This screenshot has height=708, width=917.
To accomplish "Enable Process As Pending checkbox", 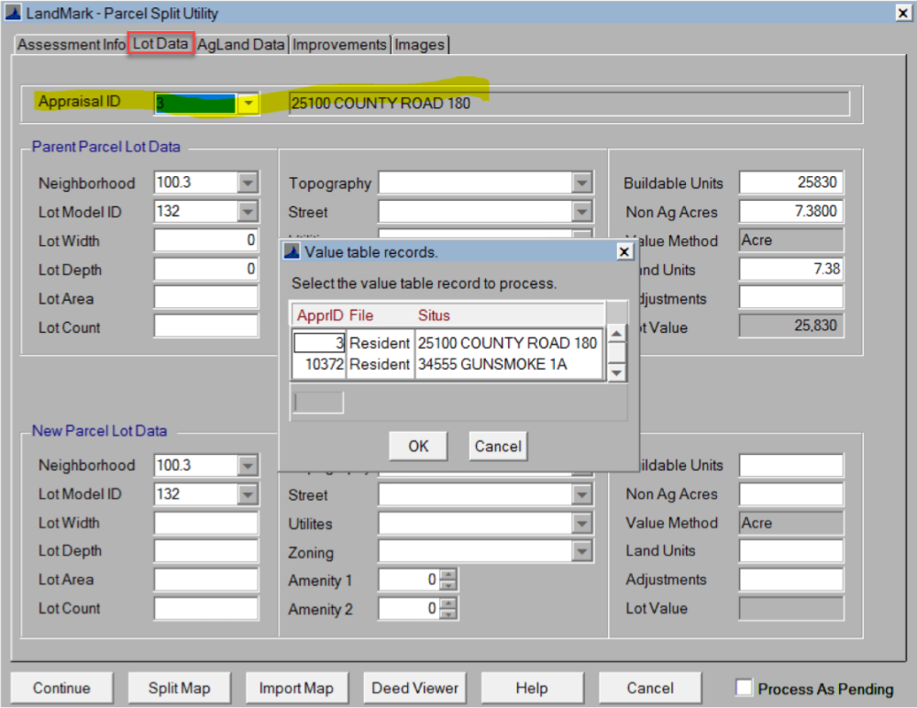I will pyautogui.click(x=744, y=688).
